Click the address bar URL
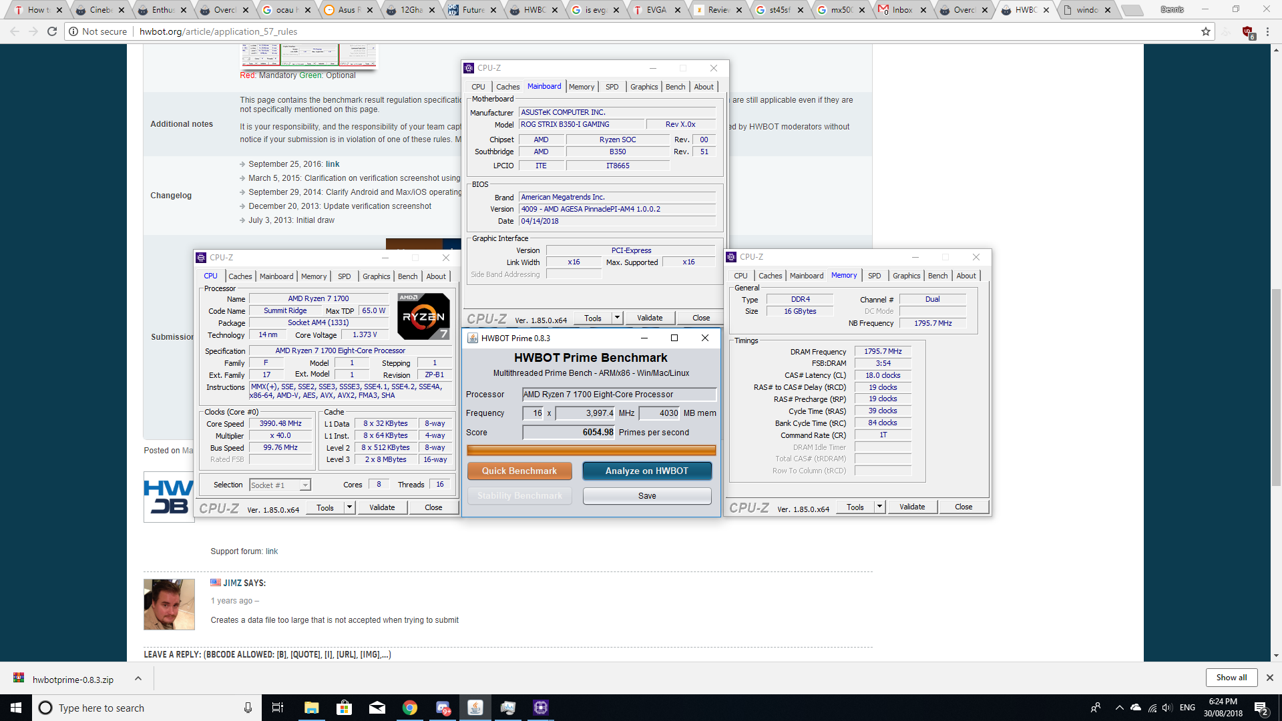The width and height of the screenshot is (1282, 721). click(x=218, y=31)
